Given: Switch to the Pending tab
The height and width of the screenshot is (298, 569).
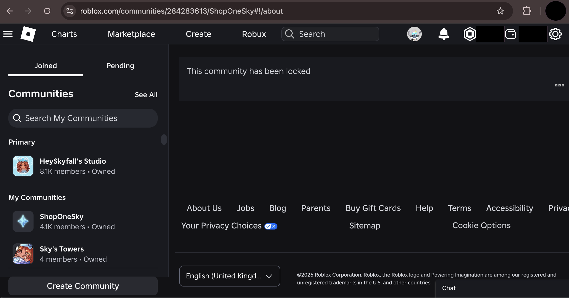Looking at the screenshot, I should coord(120,66).
